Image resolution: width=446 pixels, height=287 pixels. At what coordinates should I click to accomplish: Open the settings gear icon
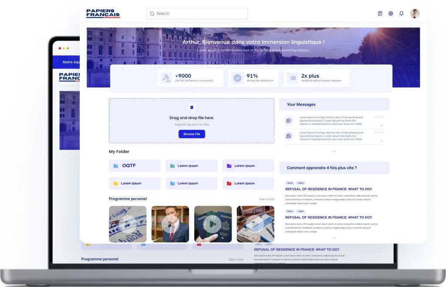[391, 14]
